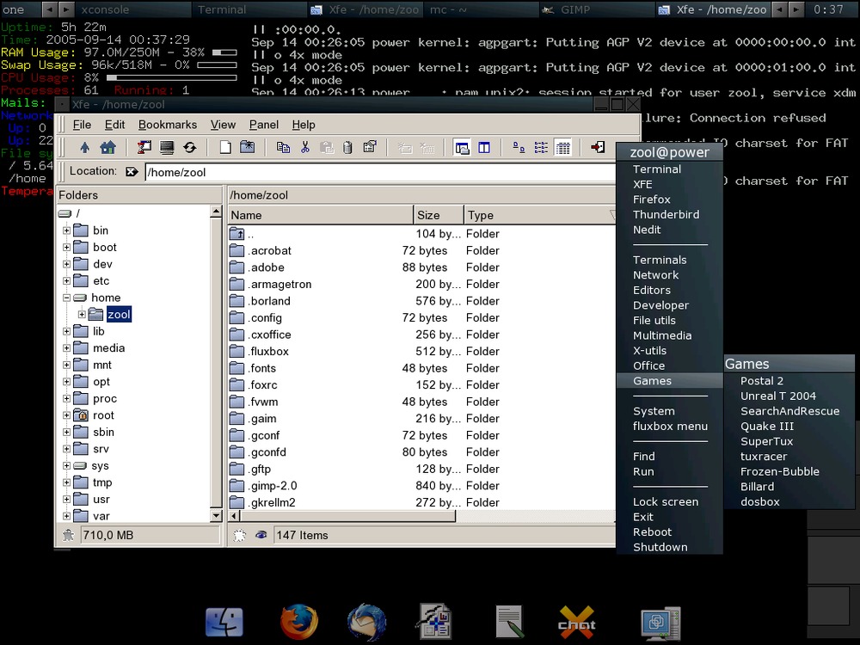Open file properties from the toolbar
This screenshot has width=860, height=645.
[x=370, y=148]
